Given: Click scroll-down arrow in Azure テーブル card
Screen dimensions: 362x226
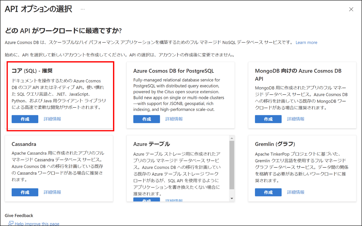Looking at the screenshot, I should [232, 199].
